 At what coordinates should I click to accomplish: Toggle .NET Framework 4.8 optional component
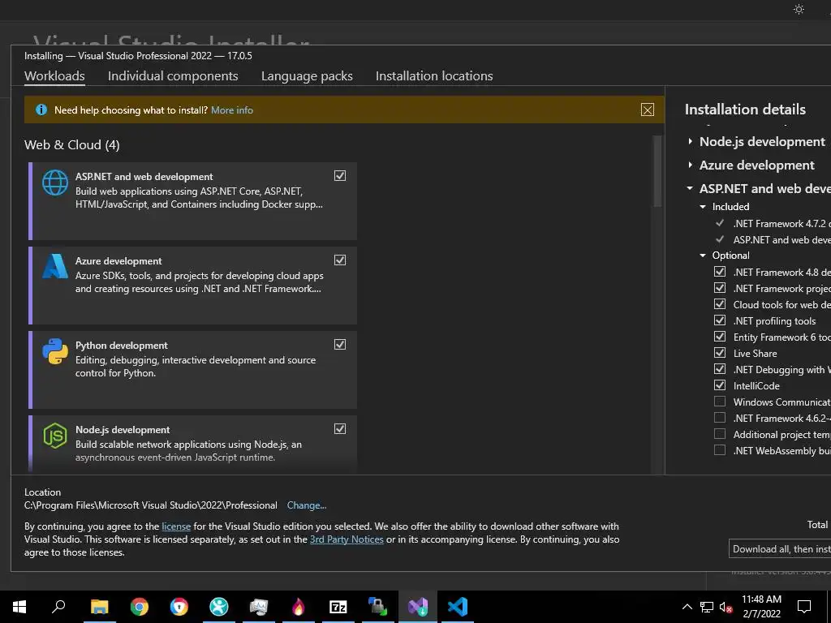720,271
